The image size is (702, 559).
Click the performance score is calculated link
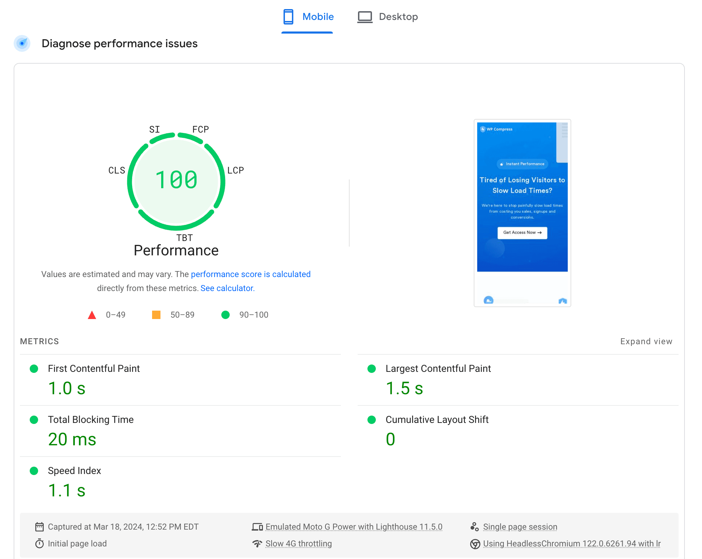251,274
